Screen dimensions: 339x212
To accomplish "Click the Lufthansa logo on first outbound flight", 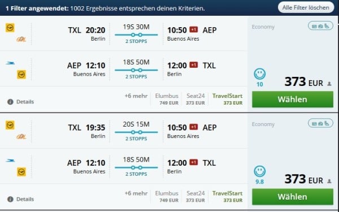I will [10, 28].
